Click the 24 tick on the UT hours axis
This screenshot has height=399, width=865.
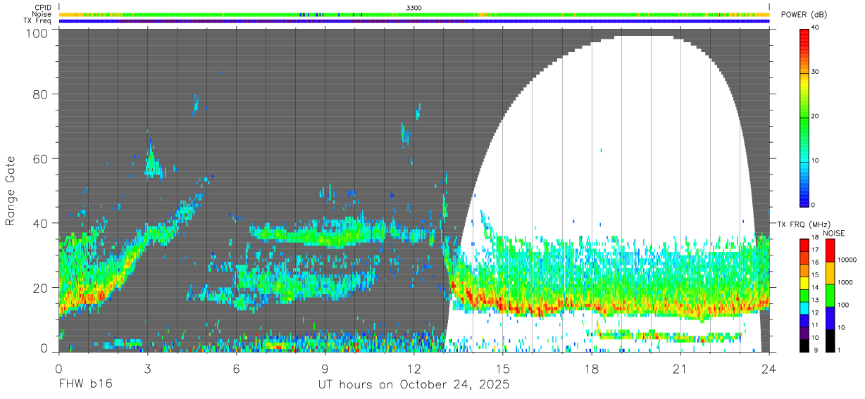pyautogui.click(x=769, y=368)
